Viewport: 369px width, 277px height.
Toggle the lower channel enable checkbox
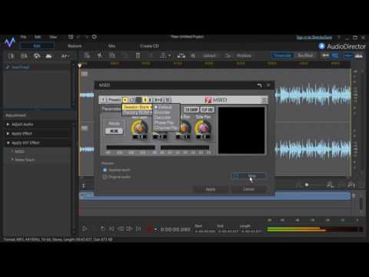(85, 128)
